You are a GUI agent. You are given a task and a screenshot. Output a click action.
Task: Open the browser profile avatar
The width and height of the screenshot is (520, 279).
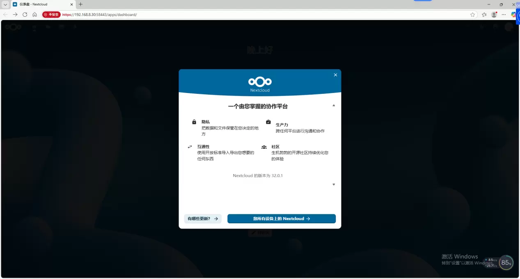tap(494, 14)
